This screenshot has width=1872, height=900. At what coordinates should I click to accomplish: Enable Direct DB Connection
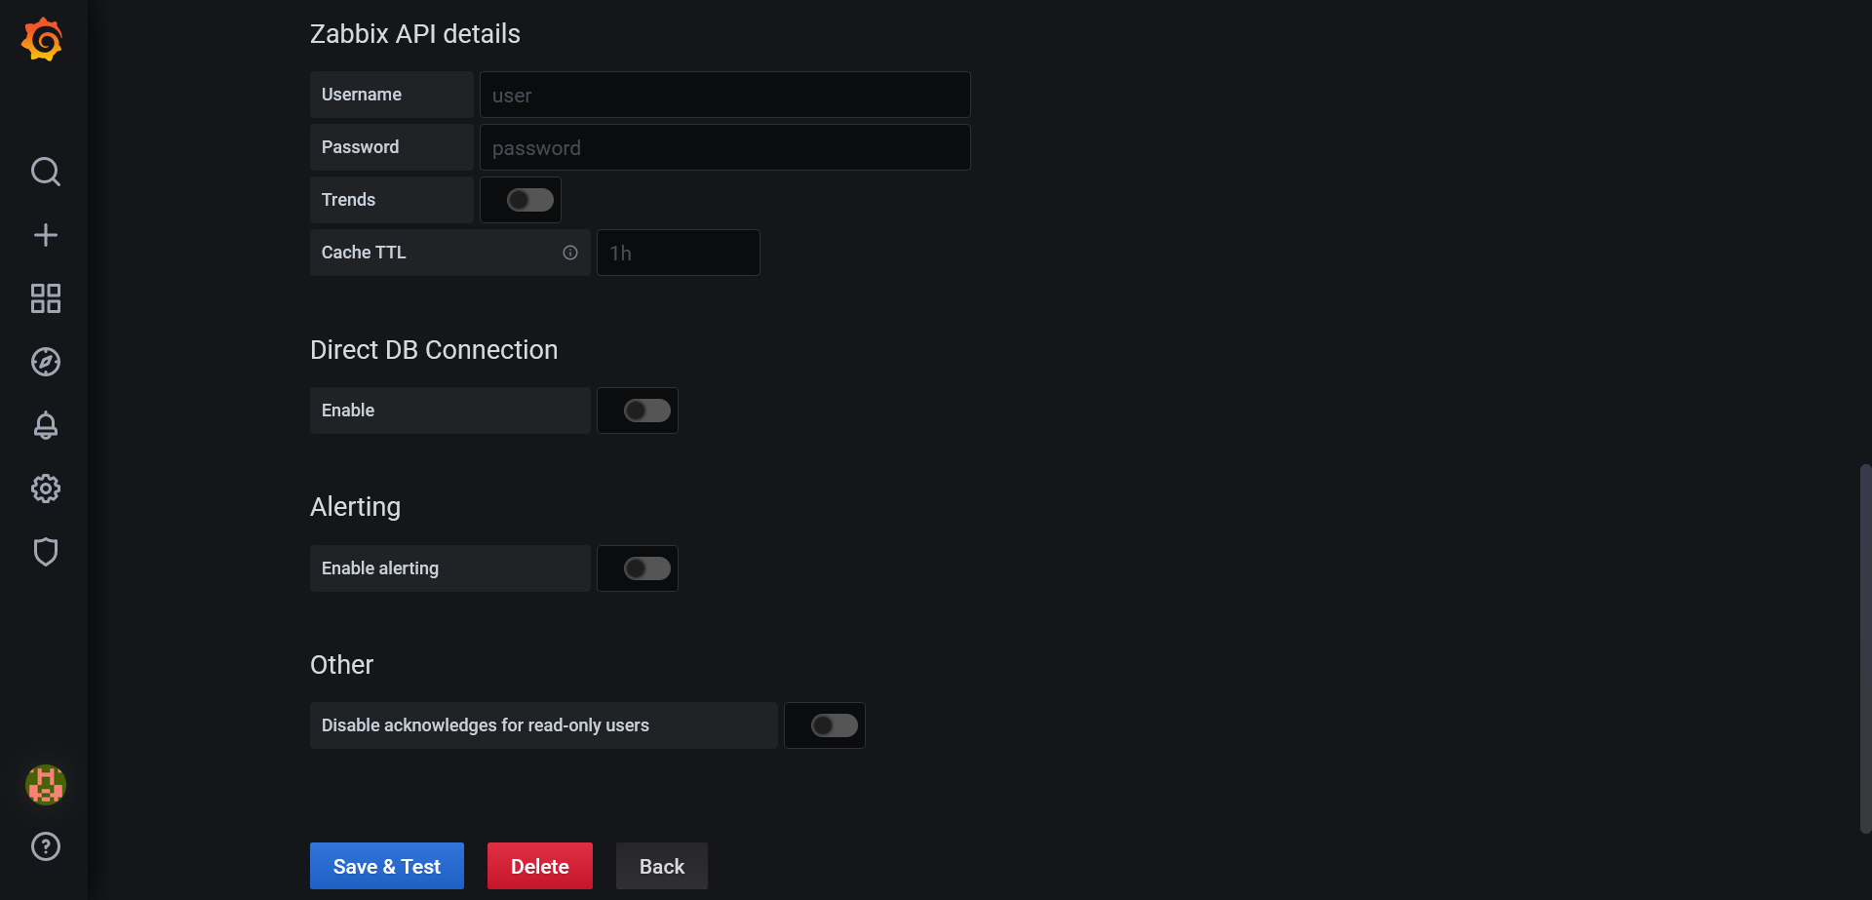click(x=637, y=410)
